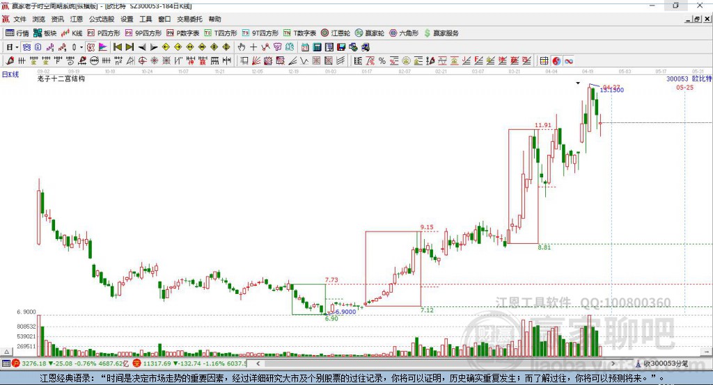Open the T四方形 time square
The width and height of the screenshot is (713, 385).
pos(221,33)
